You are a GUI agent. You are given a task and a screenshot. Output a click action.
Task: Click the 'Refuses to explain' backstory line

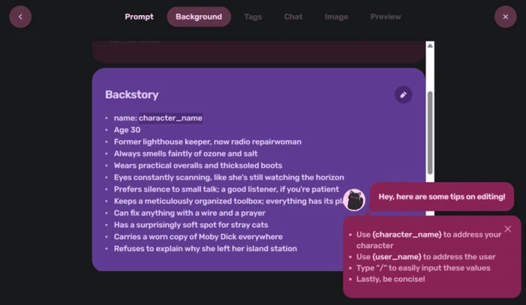205,249
